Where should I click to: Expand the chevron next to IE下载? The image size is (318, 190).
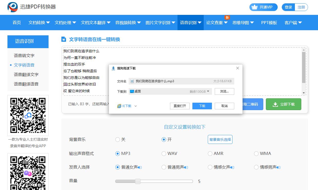tap(136, 106)
